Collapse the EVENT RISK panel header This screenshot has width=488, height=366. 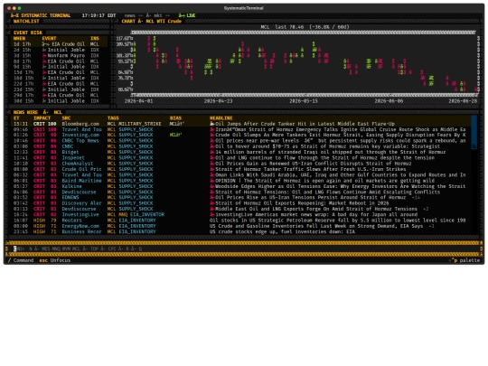28,33
